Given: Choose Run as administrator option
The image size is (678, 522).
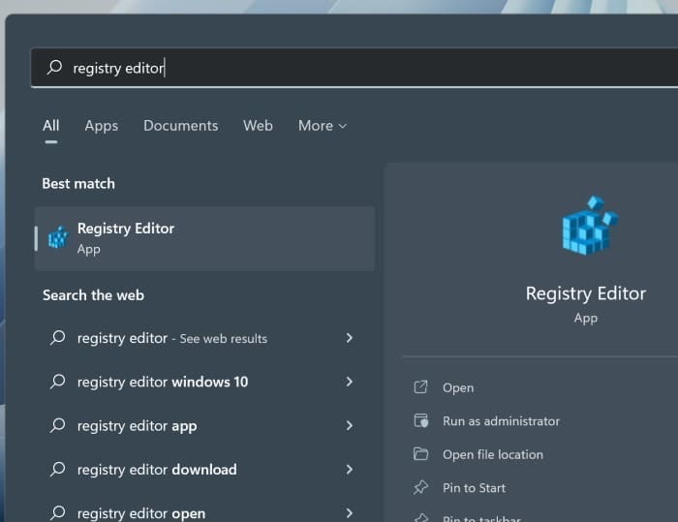Looking at the screenshot, I should 501,421.
